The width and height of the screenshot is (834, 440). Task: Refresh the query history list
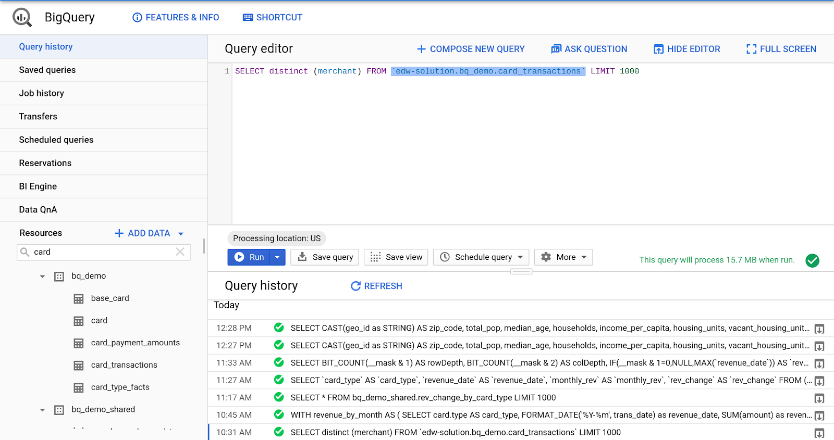(376, 286)
